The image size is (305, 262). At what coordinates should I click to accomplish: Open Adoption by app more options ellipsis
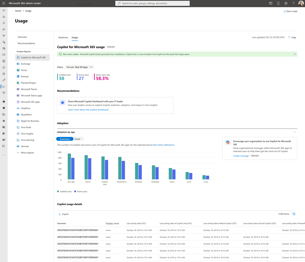tap(295, 132)
